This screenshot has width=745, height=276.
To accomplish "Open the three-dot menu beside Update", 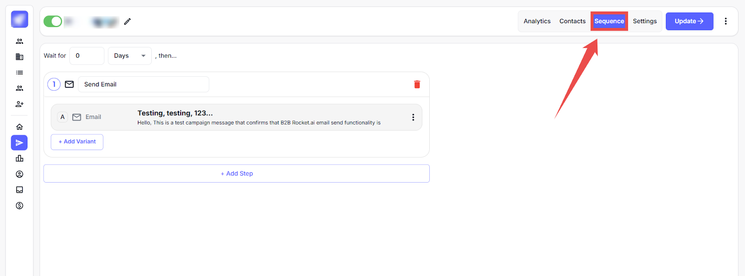I will (x=725, y=21).
